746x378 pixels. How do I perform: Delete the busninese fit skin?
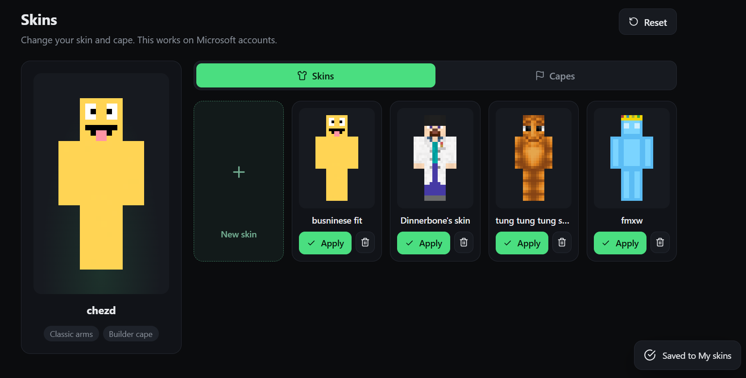click(x=365, y=243)
